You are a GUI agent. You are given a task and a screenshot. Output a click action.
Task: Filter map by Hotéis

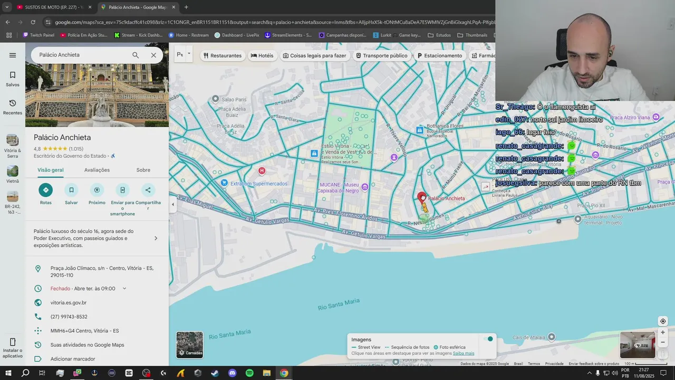coord(262,55)
